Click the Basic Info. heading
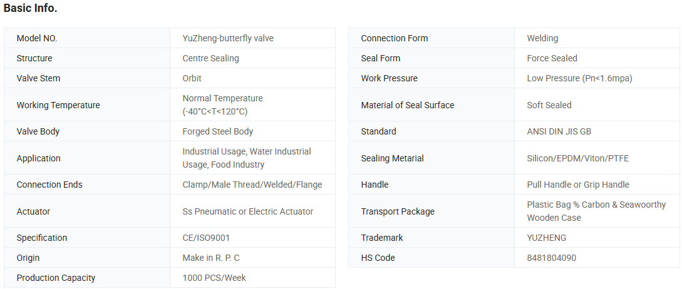Image resolution: width=682 pixels, height=289 pixels. (30, 9)
